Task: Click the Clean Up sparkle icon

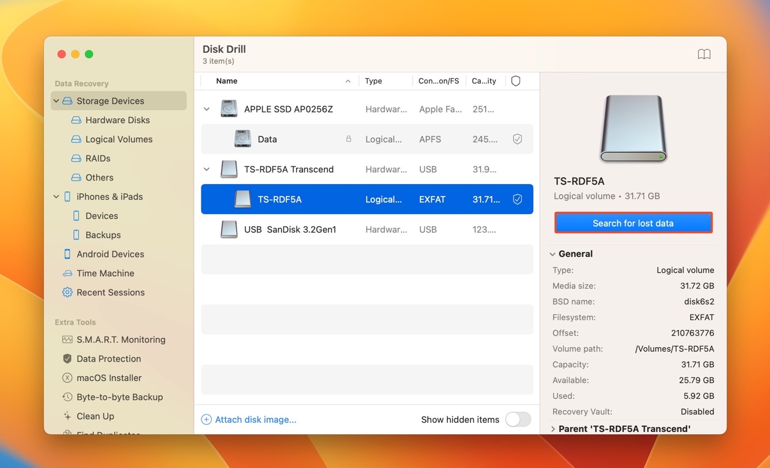Action: (x=67, y=416)
